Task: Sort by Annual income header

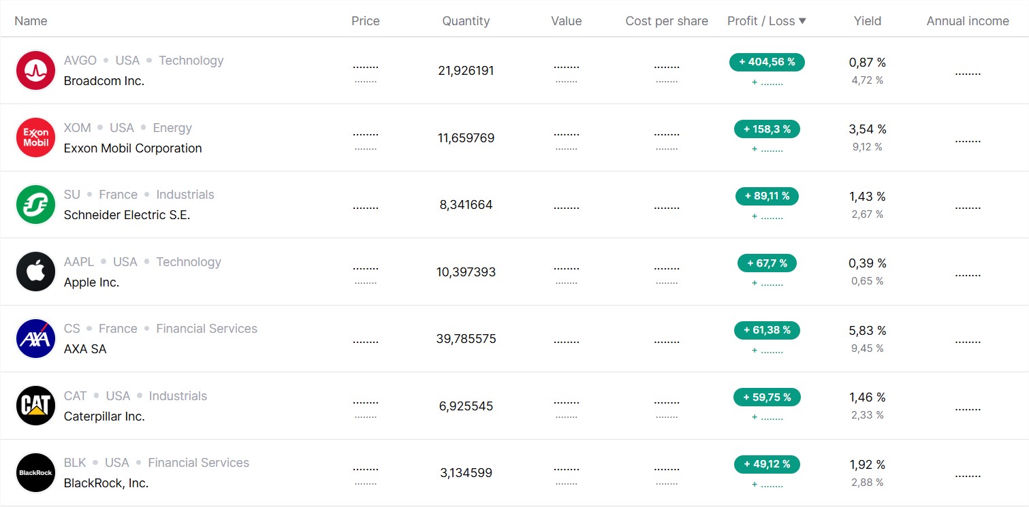Action: point(968,21)
